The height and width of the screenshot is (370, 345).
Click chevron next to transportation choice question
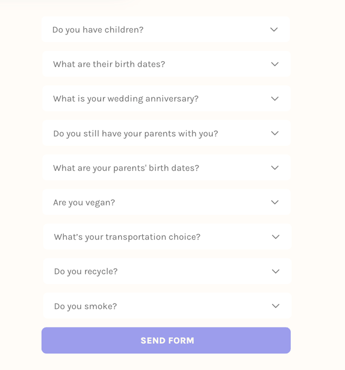tap(276, 237)
